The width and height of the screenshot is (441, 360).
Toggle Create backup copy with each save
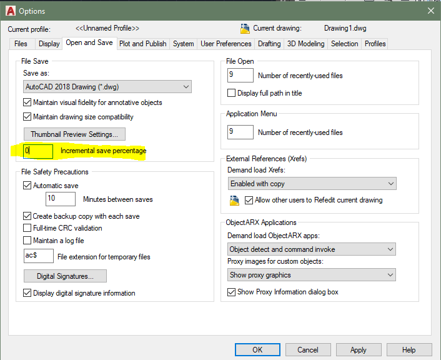pos(27,216)
